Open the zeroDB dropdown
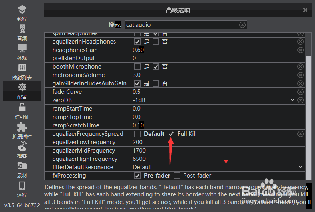Image resolution: width=315 pixels, height=212 pixels. [x=293, y=100]
